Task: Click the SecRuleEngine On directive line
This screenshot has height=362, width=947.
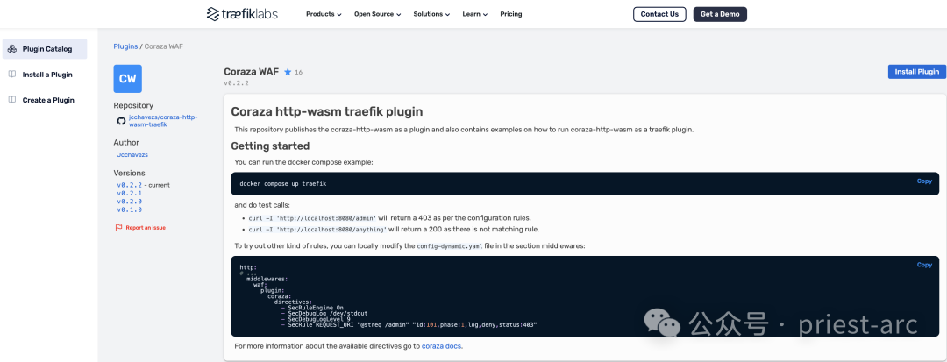Action: (312, 308)
